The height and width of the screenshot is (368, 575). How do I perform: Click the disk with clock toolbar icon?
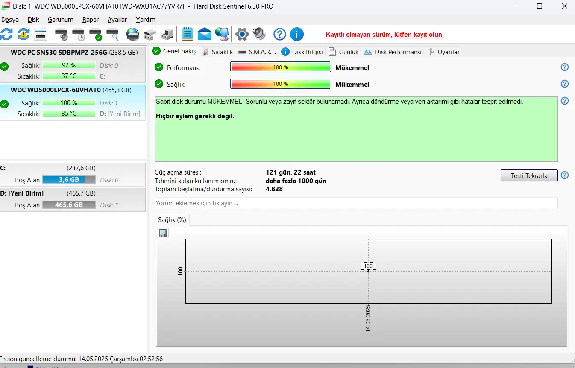tap(79, 34)
